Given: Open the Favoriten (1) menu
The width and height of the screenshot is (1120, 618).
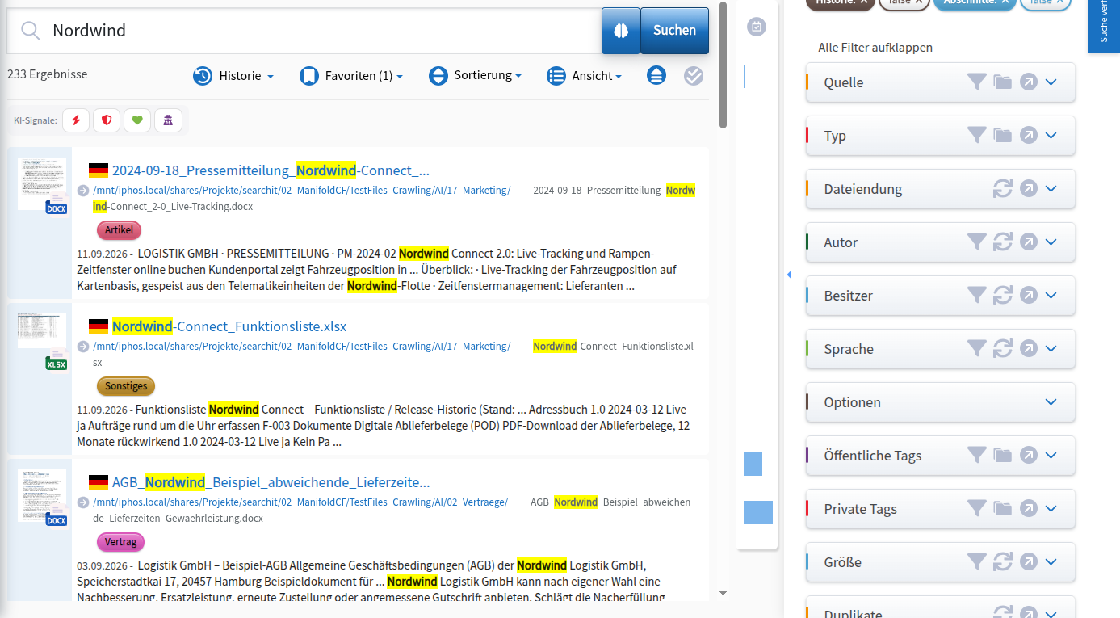Looking at the screenshot, I should click(351, 76).
